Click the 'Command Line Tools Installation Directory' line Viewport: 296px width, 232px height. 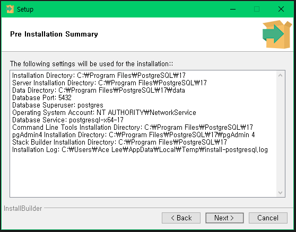tap(133, 128)
